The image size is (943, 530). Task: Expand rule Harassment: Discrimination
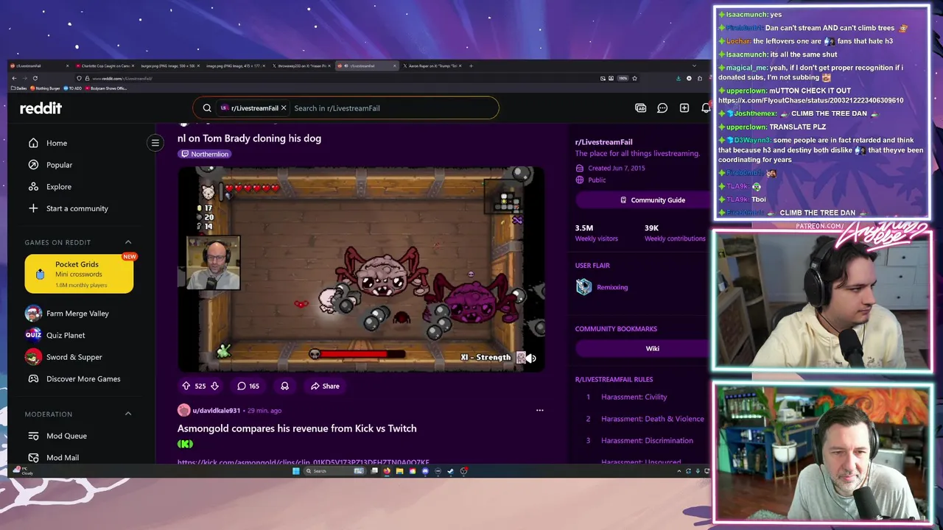click(647, 441)
